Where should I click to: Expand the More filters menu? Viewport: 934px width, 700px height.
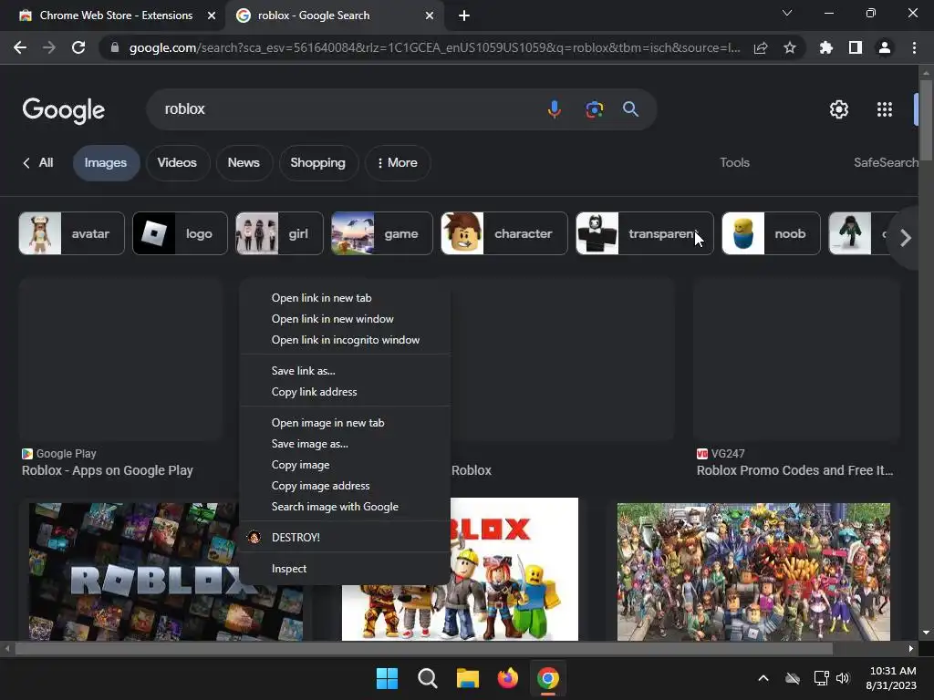pos(398,162)
